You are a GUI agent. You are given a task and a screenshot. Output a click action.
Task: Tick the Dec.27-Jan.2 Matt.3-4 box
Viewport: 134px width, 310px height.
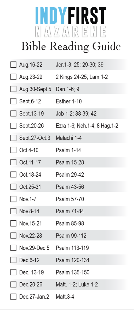pyautogui.click(x=13, y=297)
